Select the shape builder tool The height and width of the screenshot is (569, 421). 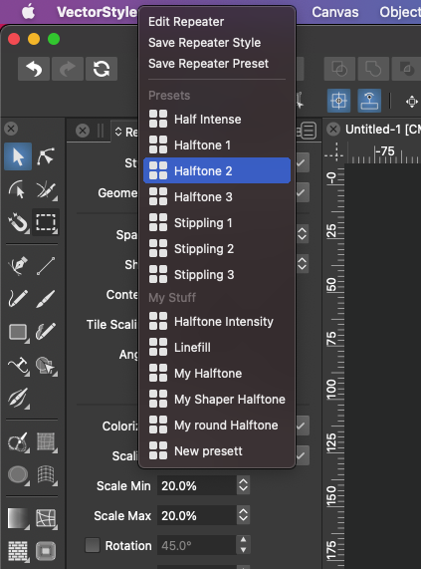[46, 365]
